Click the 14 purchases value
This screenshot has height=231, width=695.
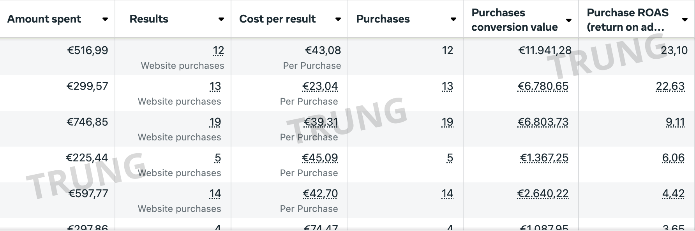(447, 194)
